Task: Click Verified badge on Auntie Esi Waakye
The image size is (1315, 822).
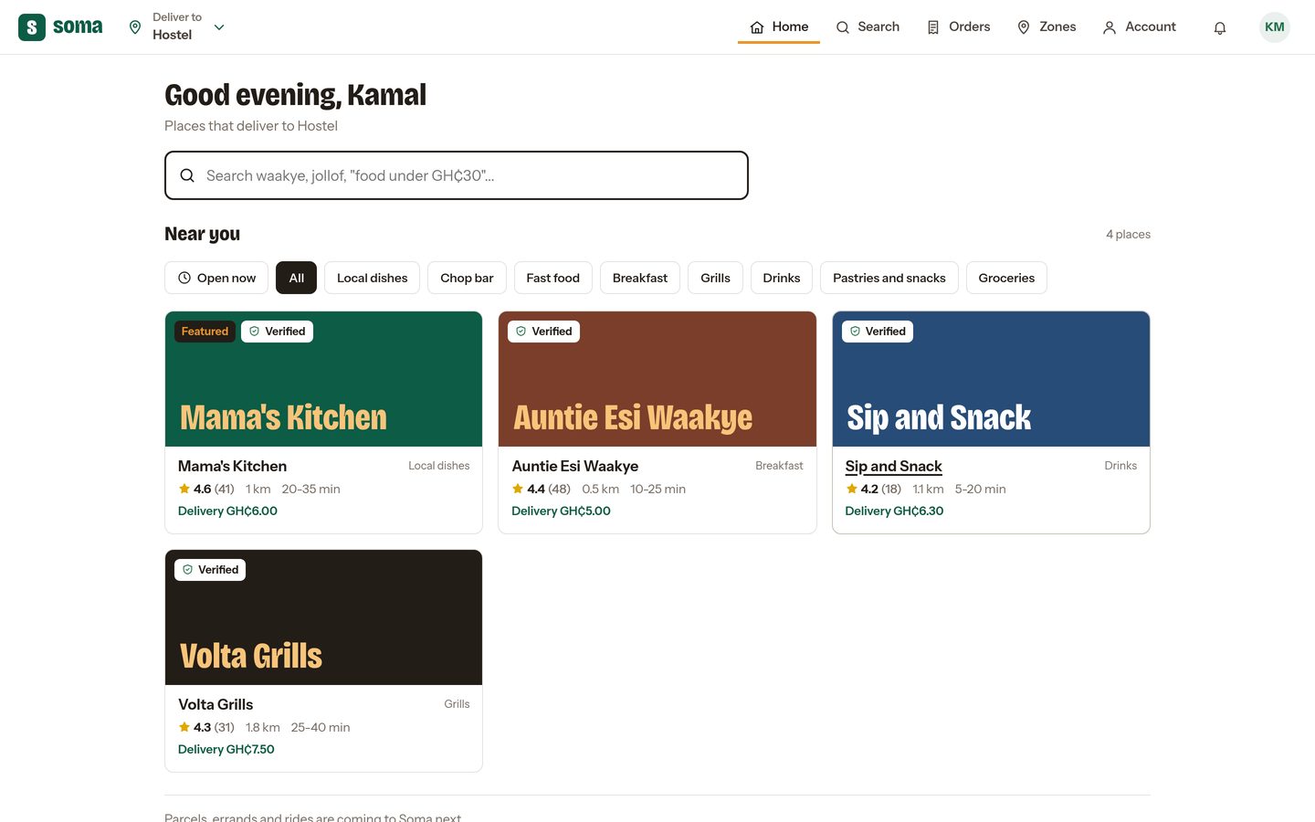Action: coord(543,332)
